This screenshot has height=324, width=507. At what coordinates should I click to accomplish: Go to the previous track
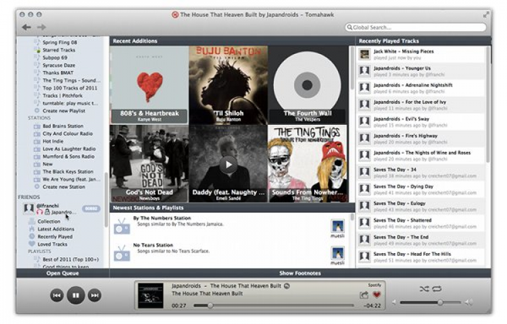[57, 295]
